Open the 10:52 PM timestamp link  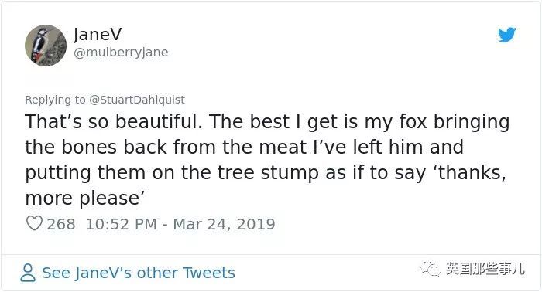pos(122,224)
